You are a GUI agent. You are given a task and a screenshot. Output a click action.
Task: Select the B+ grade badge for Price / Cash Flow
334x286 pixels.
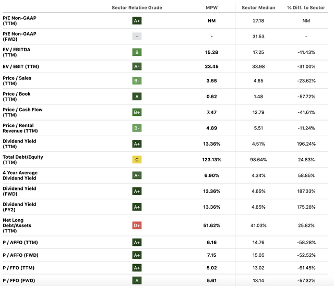click(137, 113)
